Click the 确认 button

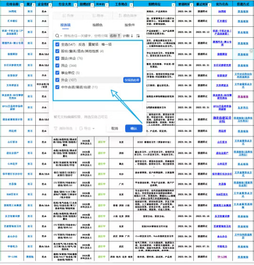click(x=134, y=129)
